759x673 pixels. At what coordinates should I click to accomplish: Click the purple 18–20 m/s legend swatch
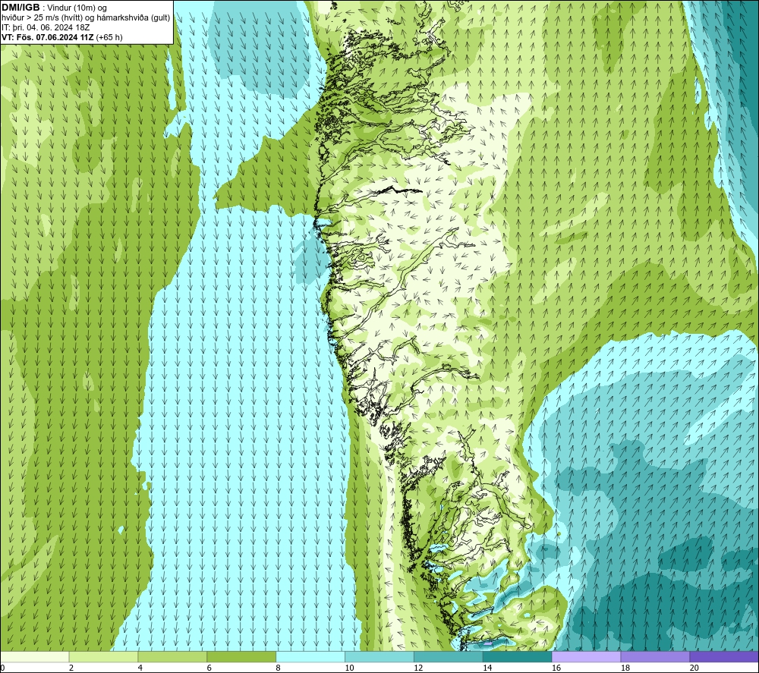tap(655, 656)
